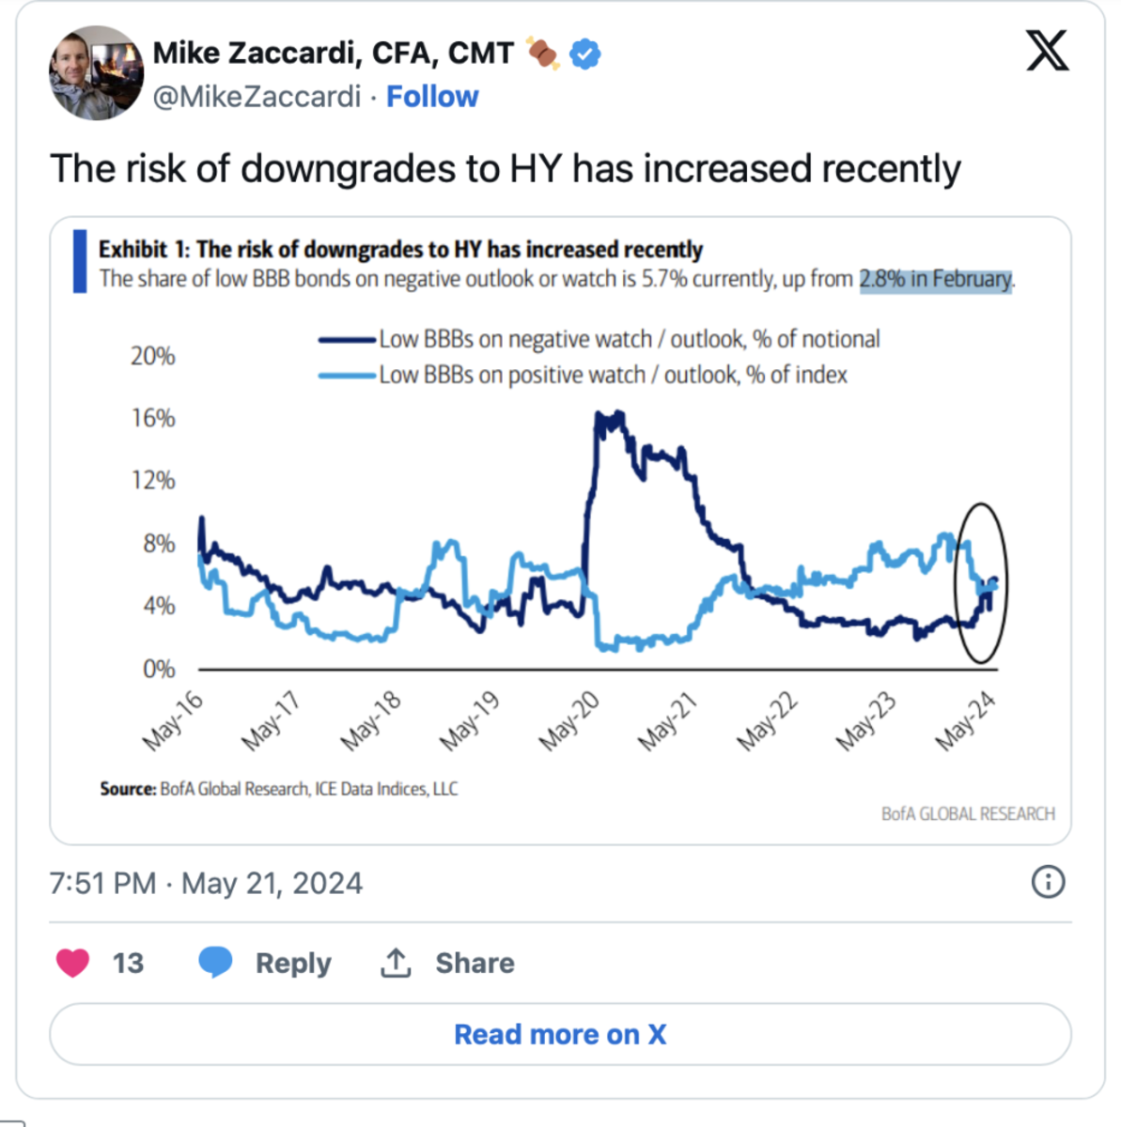The height and width of the screenshot is (1127, 1121).
Task: Like the tweet with the heart icon
Action: coord(72,963)
